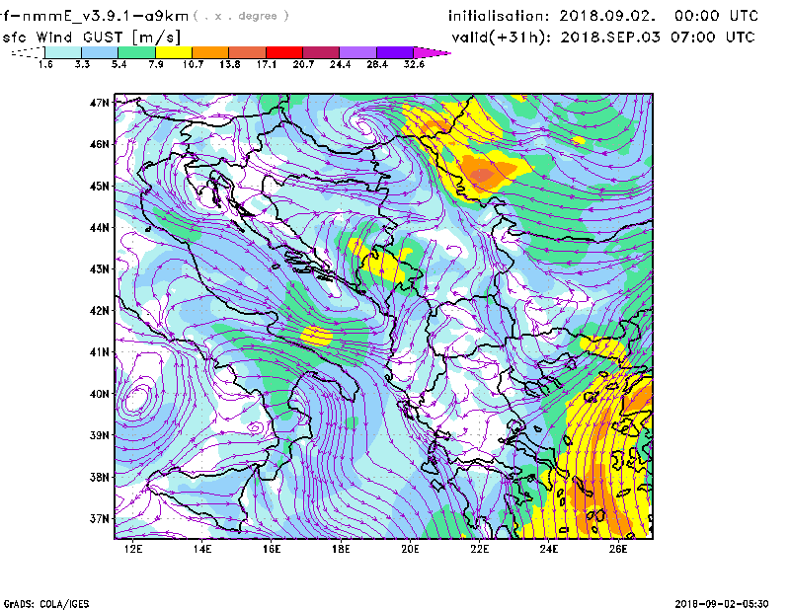
Task: Click the light blue legend swatch above 3.3
Action: (x=100, y=52)
